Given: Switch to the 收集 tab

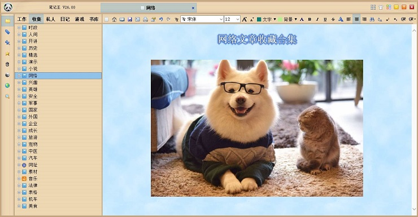Looking at the screenshot, I should tap(36, 19).
